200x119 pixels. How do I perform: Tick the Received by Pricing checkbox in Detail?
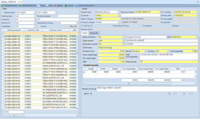click(111, 26)
